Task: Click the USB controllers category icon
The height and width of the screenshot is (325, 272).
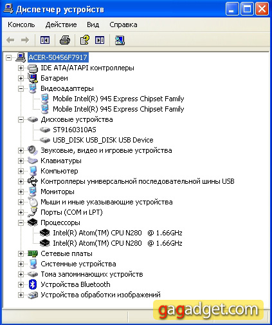Action: pos(32,181)
